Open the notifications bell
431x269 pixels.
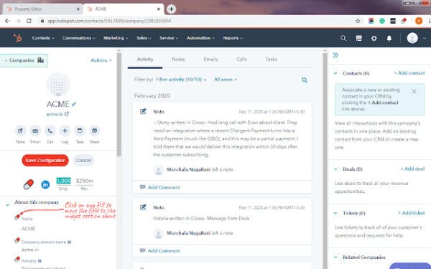coord(389,38)
